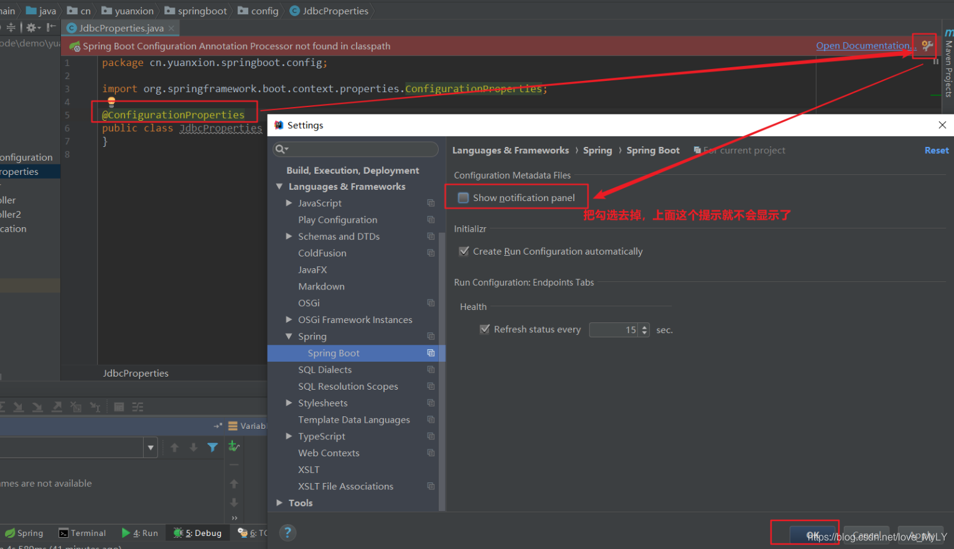The width and height of the screenshot is (954, 549).
Task: Click the Trace Current Stream Chain icon
Action: coord(138,407)
